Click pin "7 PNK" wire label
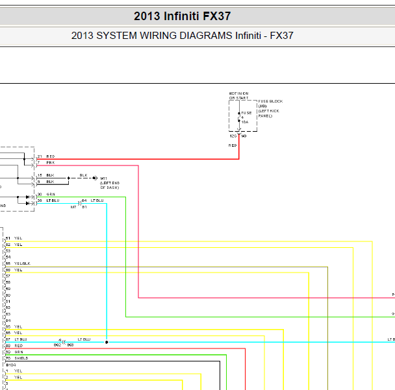This screenshot has height=390, width=395. [x=46, y=162]
